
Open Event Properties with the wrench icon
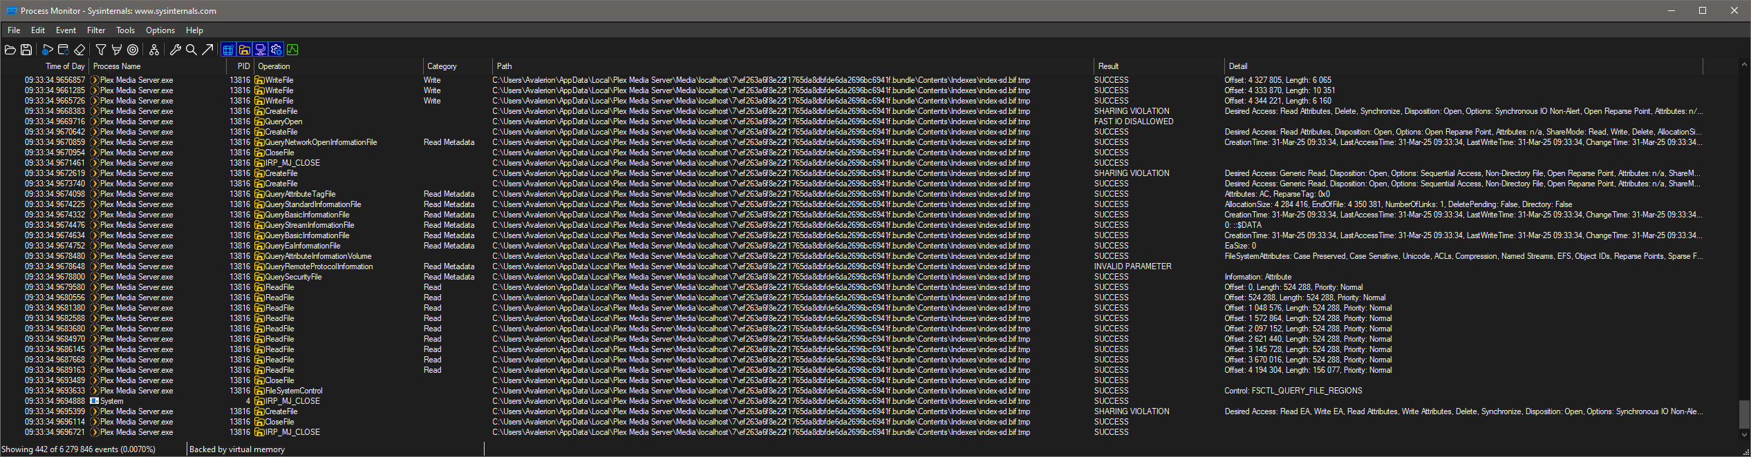pyautogui.click(x=176, y=50)
